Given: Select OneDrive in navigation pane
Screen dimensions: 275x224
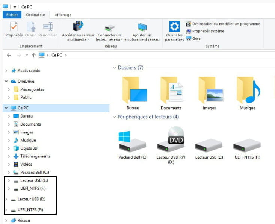Looking at the screenshot, I should 26,81.
